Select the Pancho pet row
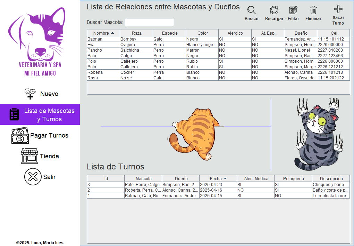354x246 pixels. coord(218,50)
